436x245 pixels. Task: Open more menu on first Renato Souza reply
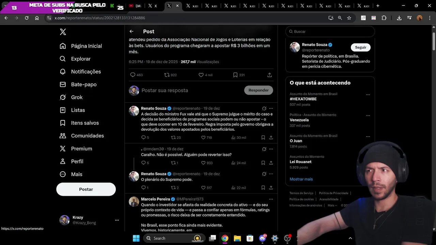[271, 109]
